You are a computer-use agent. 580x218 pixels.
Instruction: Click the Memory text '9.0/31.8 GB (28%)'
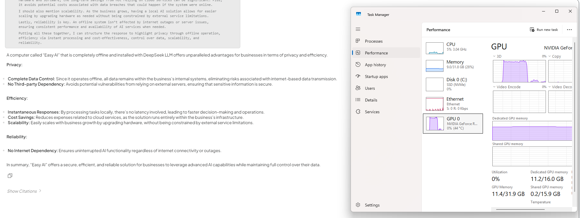coord(460,67)
